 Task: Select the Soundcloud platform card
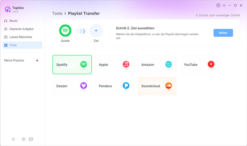pyautogui.click(x=157, y=86)
